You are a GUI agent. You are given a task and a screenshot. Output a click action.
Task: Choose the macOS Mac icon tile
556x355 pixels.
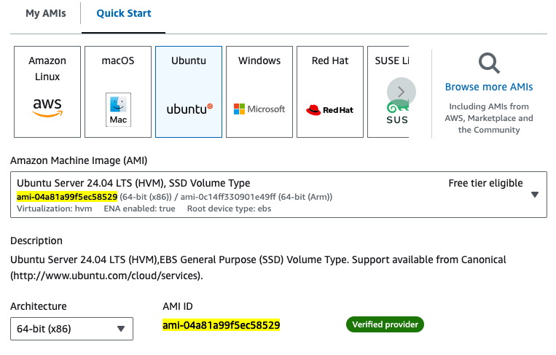click(x=118, y=92)
